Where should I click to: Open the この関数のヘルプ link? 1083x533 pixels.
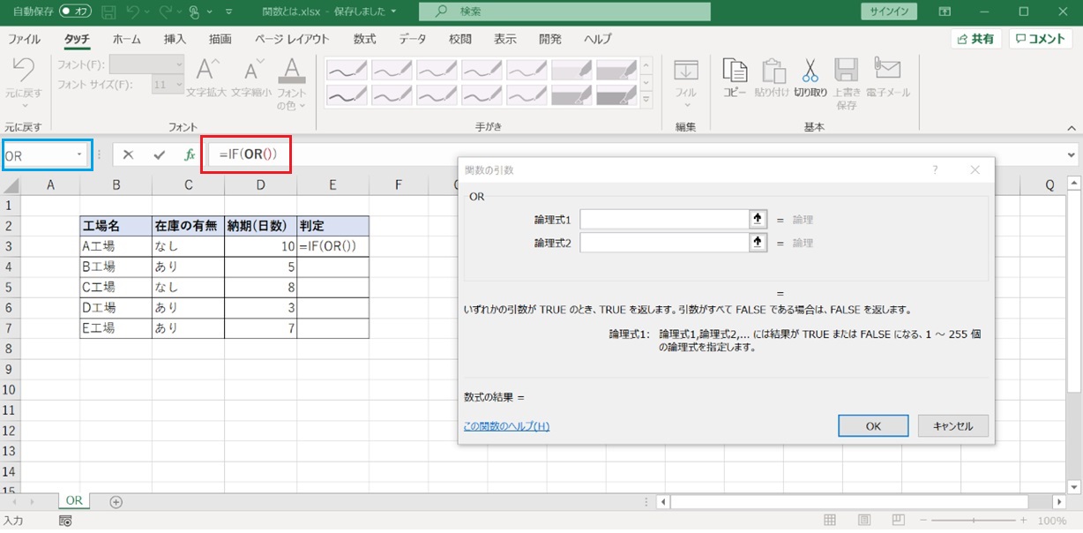tap(506, 426)
